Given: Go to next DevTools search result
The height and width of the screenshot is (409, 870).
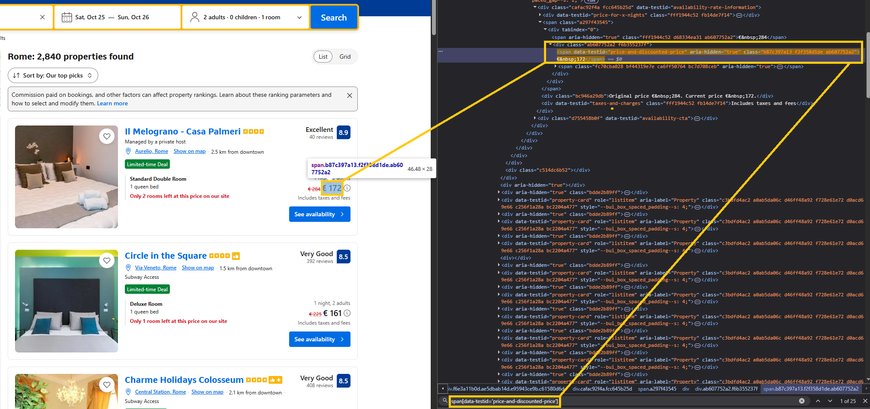Looking at the screenshot, I should pyautogui.click(x=830, y=401).
